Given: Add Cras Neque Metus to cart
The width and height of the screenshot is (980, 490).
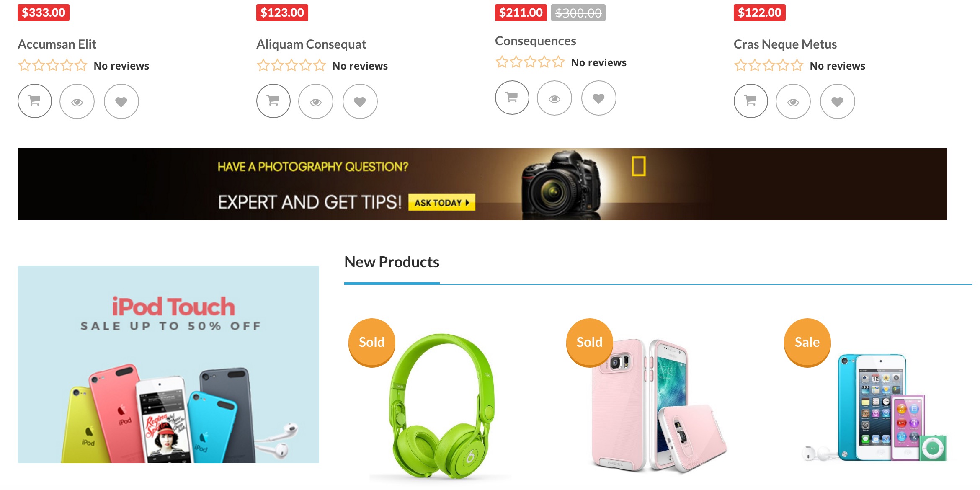Looking at the screenshot, I should [x=751, y=101].
